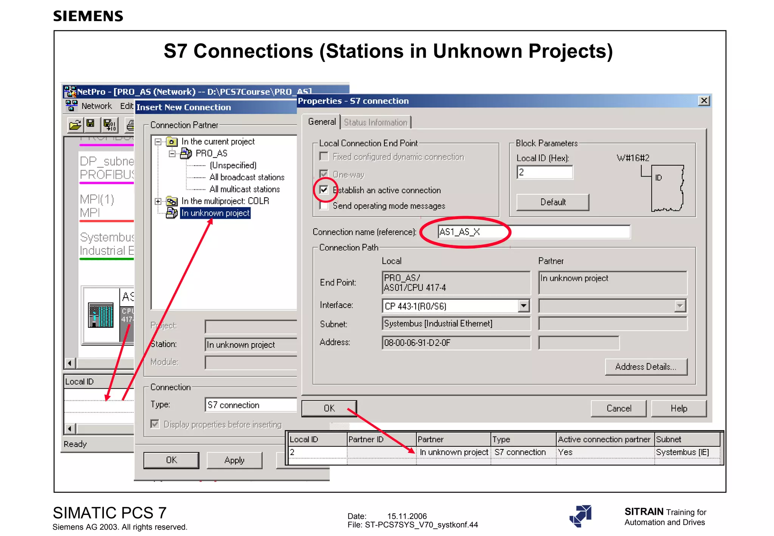Toggle the One-way checkbox
Viewport: 774px width, 536px height.
[324, 174]
